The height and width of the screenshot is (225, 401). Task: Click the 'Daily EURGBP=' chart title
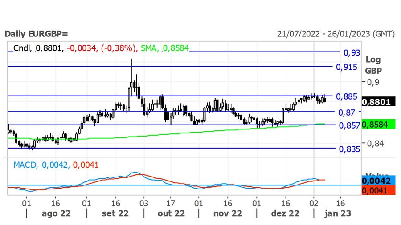click(x=36, y=34)
